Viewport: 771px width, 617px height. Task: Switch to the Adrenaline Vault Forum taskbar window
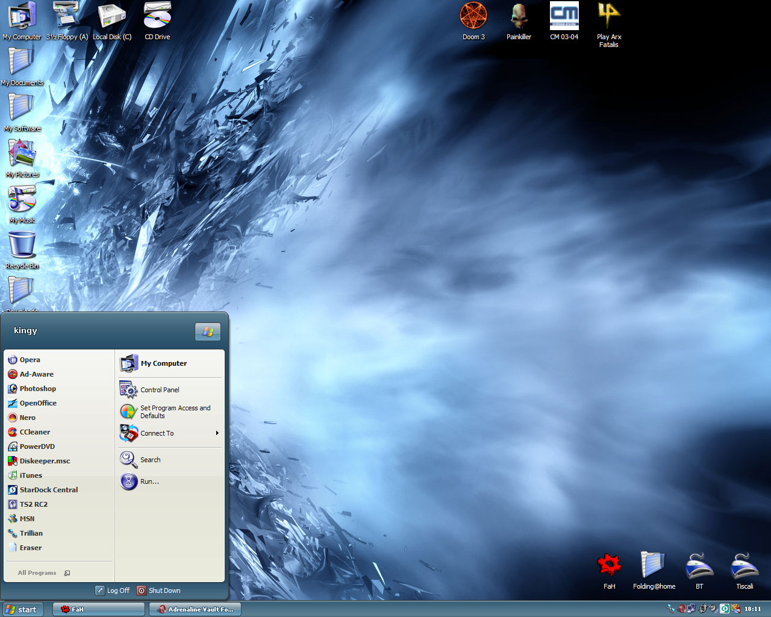(x=195, y=609)
